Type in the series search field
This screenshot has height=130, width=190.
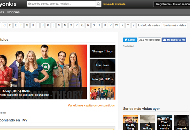click(x=61, y=4)
